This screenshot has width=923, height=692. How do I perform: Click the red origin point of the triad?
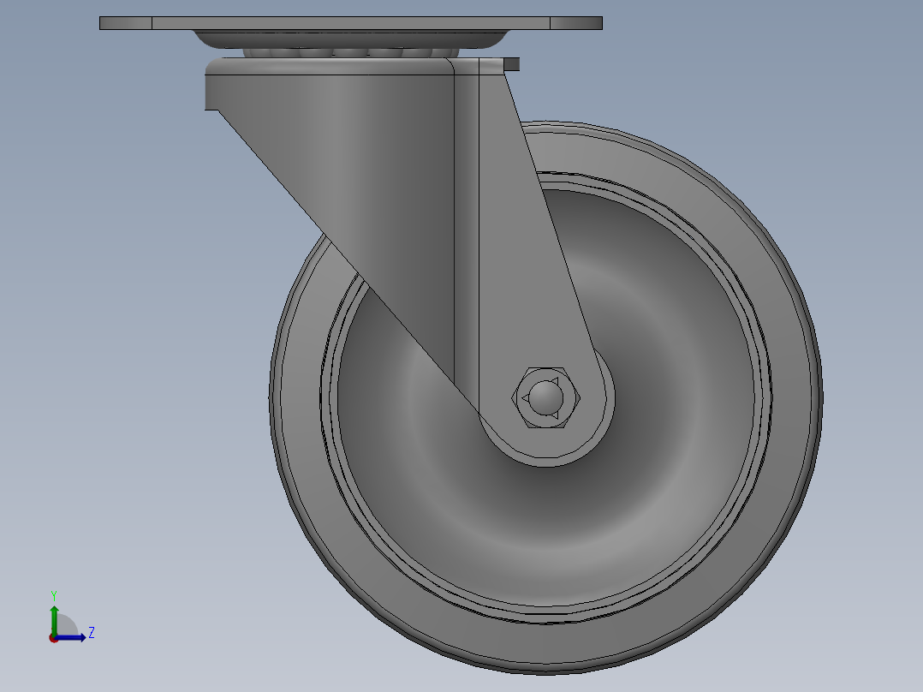53,639
